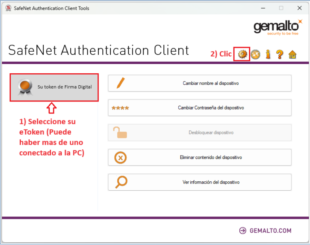Open the About info icon
This screenshot has height=245, width=310.
(268, 55)
